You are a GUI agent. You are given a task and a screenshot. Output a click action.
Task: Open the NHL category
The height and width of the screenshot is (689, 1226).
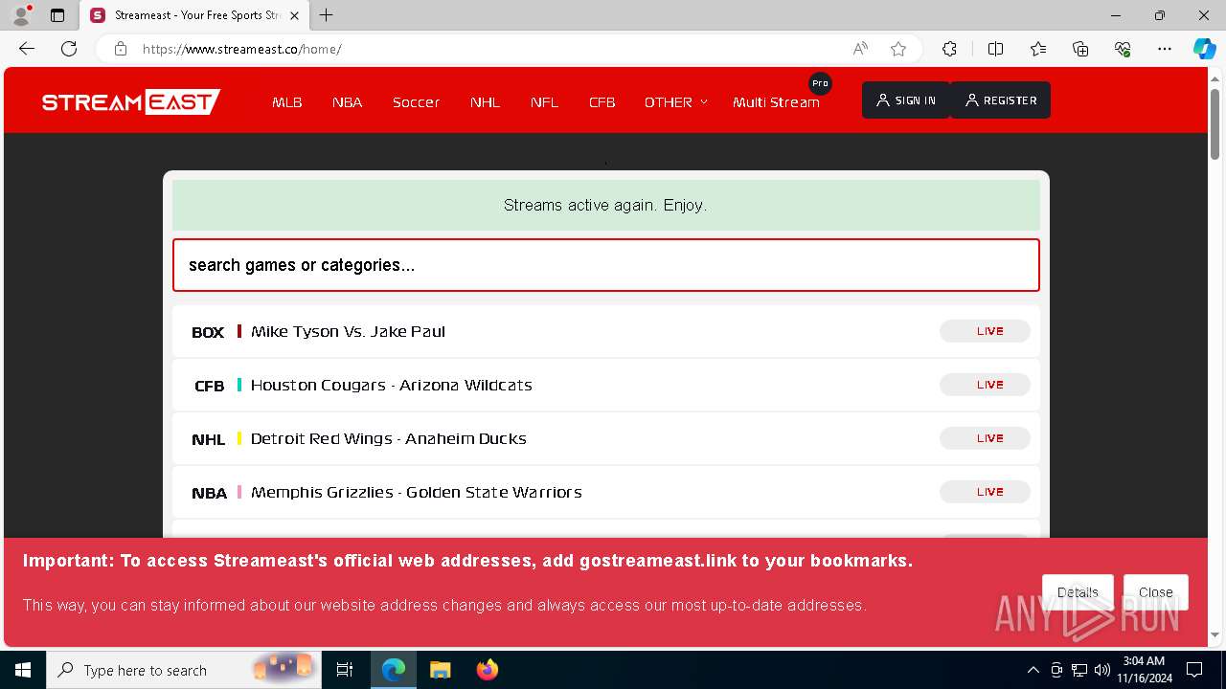pyautogui.click(x=485, y=101)
